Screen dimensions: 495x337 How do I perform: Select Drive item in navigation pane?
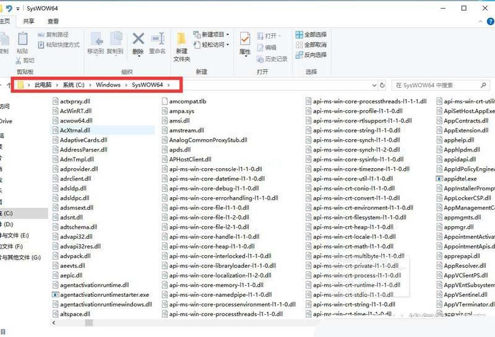[6, 121]
